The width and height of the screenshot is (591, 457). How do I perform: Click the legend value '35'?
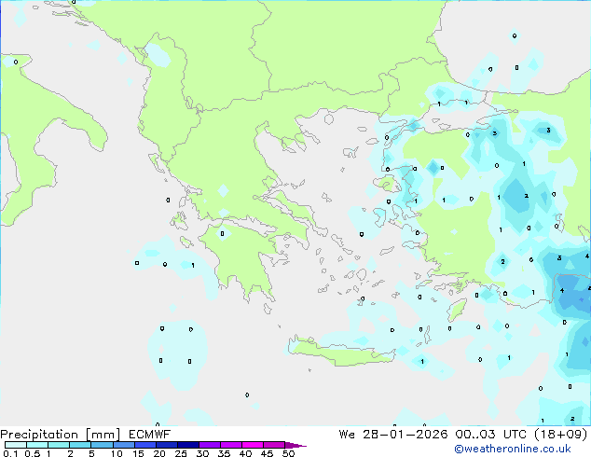(224, 453)
